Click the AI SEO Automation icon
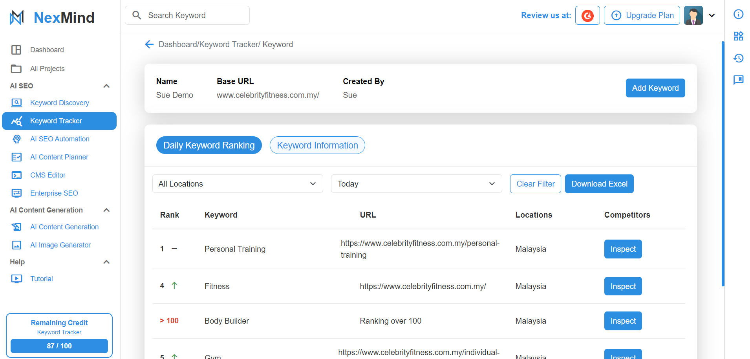This screenshot has height=359, width=750. (x=16, y=139)
